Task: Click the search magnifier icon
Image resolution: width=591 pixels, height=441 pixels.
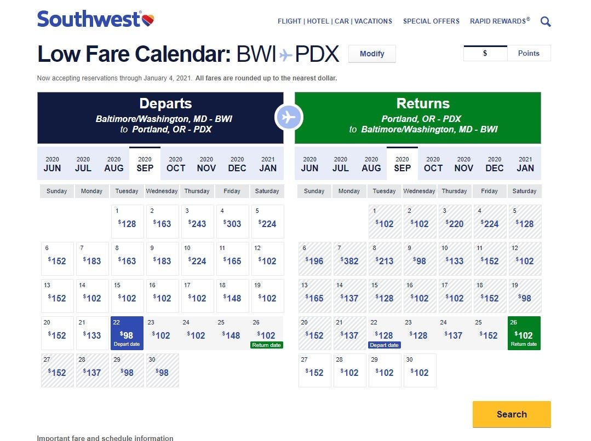Action: pyautogui.click(x=546, y=21)
